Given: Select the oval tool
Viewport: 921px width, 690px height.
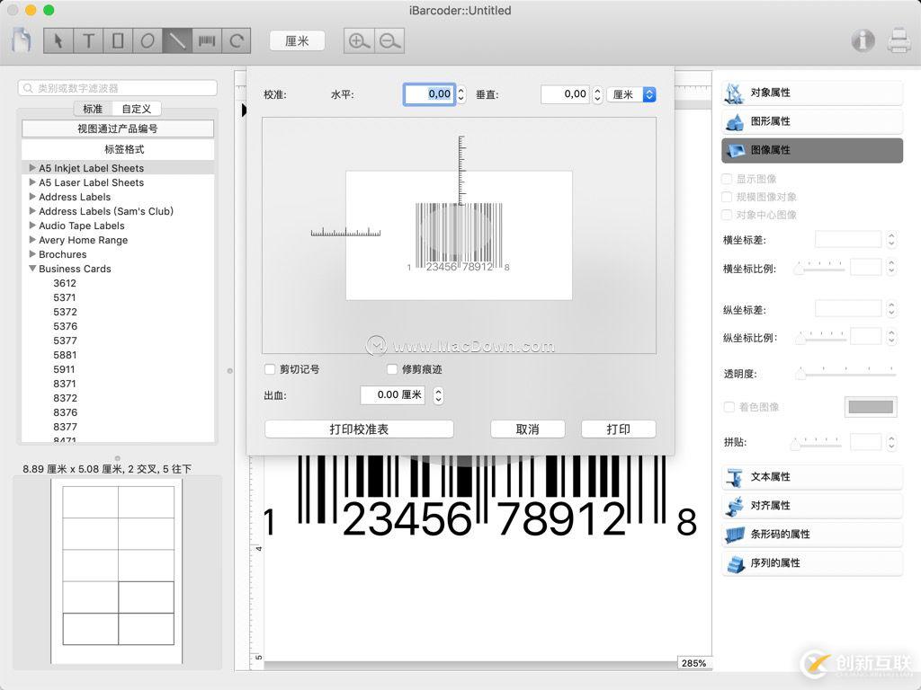Looking at the screenshot, I should pyautogui.click(x=148, y=40).
